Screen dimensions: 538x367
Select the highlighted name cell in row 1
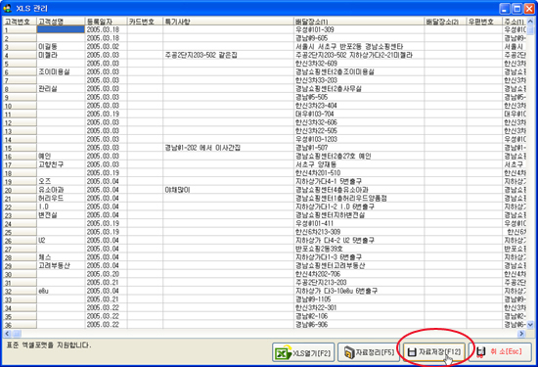(61, 29)
